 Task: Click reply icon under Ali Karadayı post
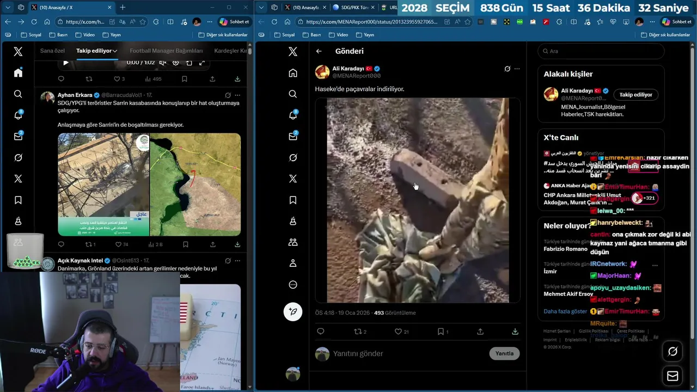320,331
